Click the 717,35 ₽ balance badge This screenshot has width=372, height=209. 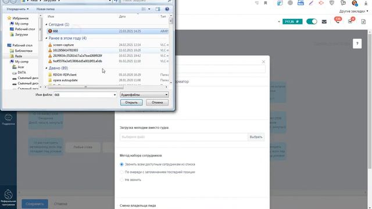tap(292, 21)
